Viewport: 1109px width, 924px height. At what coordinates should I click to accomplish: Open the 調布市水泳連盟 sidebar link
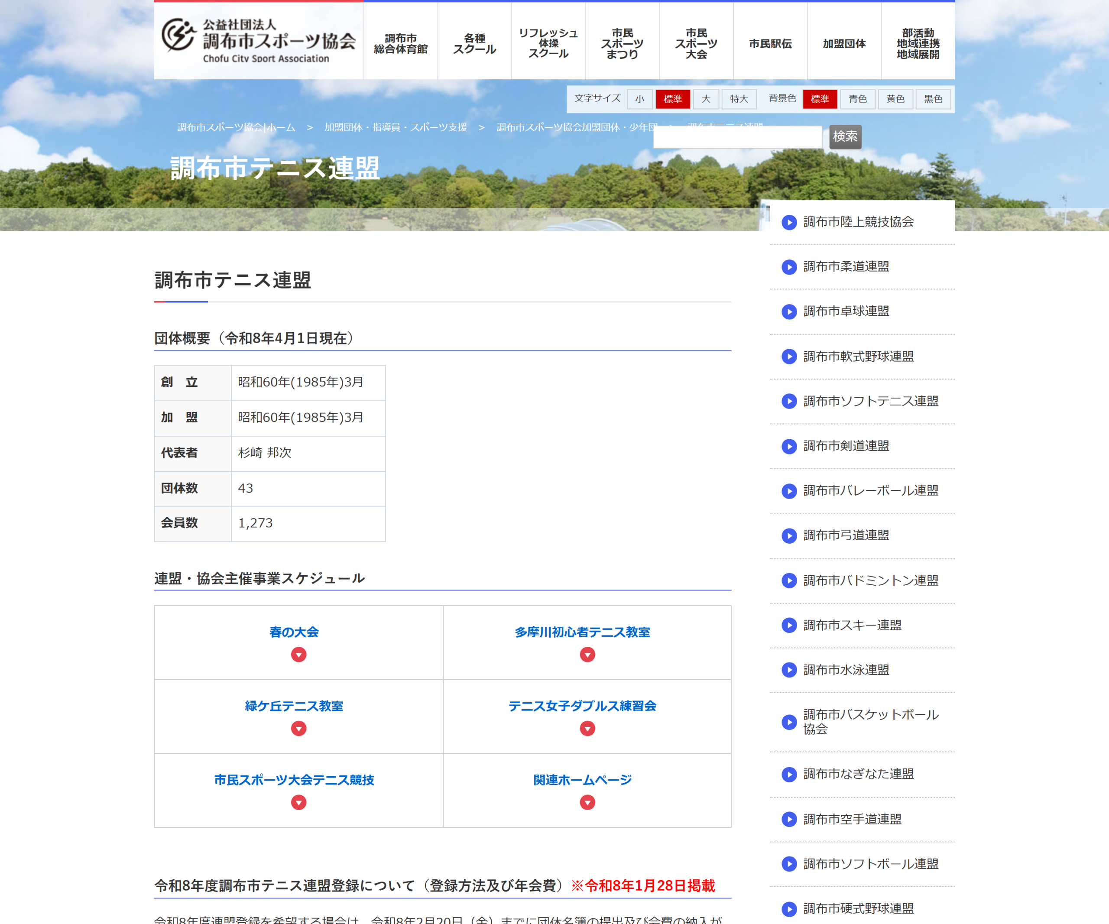pyautogui.click(x=846, y=671)
